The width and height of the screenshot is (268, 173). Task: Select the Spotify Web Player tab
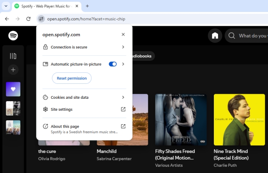pos(47,6)
